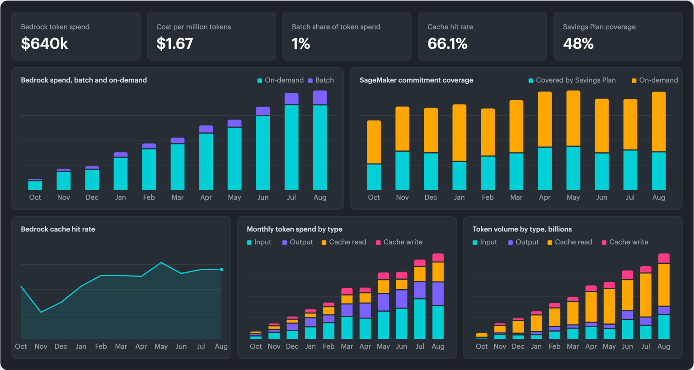Click the Covered by Savings Plan legend swatch
The height and width of the screenshot is (370, 694).
[x=531, y=81]
